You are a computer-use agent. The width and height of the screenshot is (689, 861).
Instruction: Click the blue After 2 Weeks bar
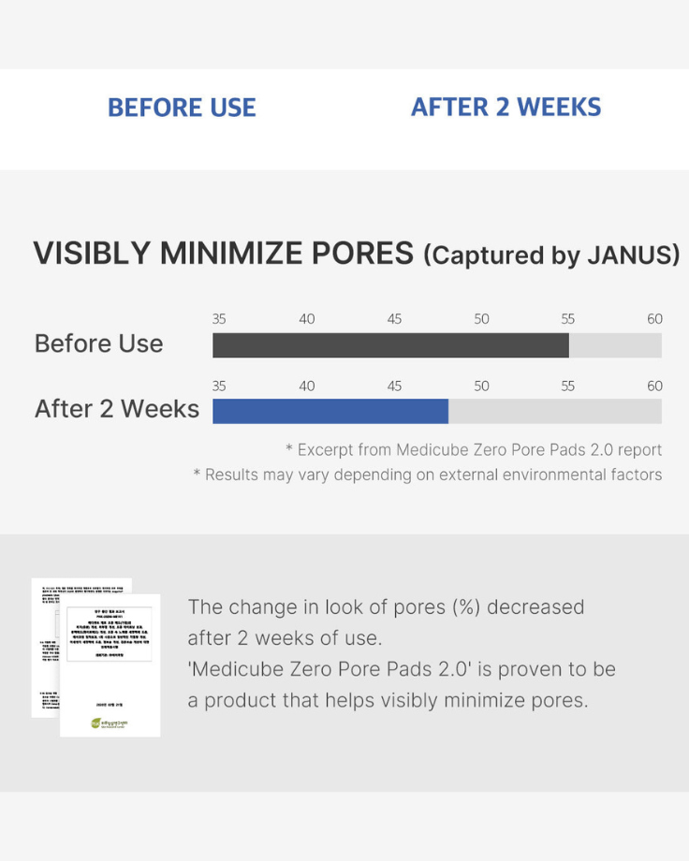pyautogui.click(x=330, y=412)
